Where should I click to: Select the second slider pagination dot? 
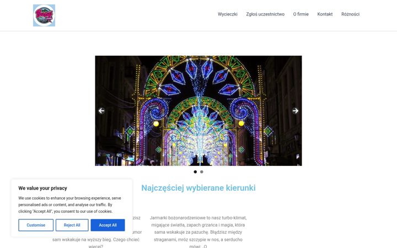tap(202, 172)
